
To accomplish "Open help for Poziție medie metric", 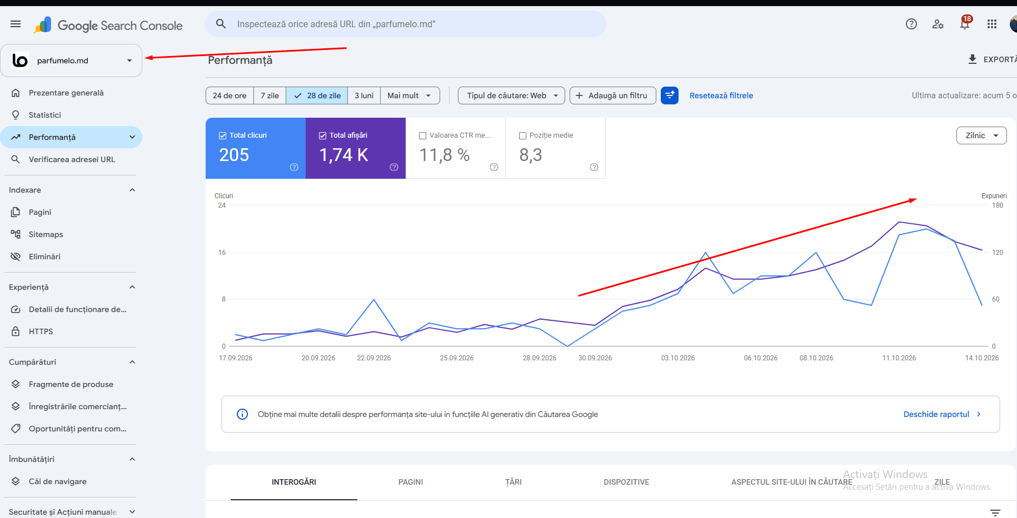I will [594, 167].
